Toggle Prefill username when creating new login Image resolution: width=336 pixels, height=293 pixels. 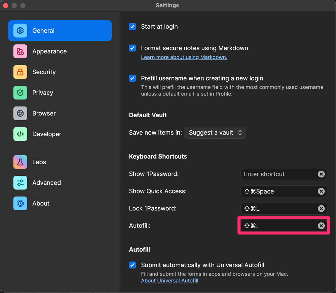pyautogui.click(x=133, y=78)
